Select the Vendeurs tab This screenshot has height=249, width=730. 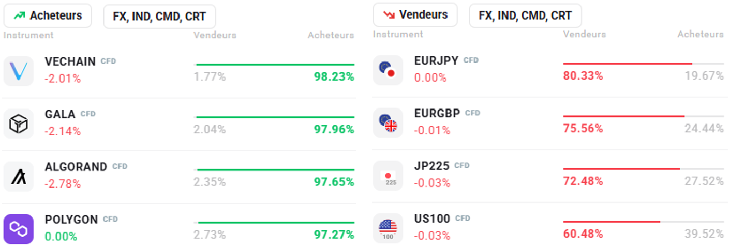(x=415, y=14)
